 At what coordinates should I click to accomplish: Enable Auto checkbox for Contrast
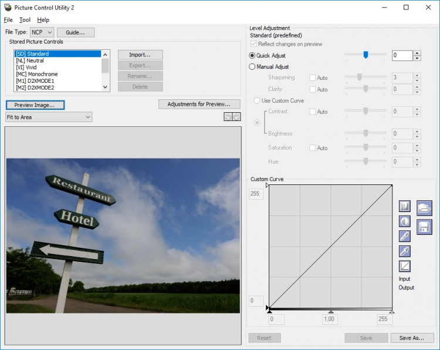coord(312,112)
